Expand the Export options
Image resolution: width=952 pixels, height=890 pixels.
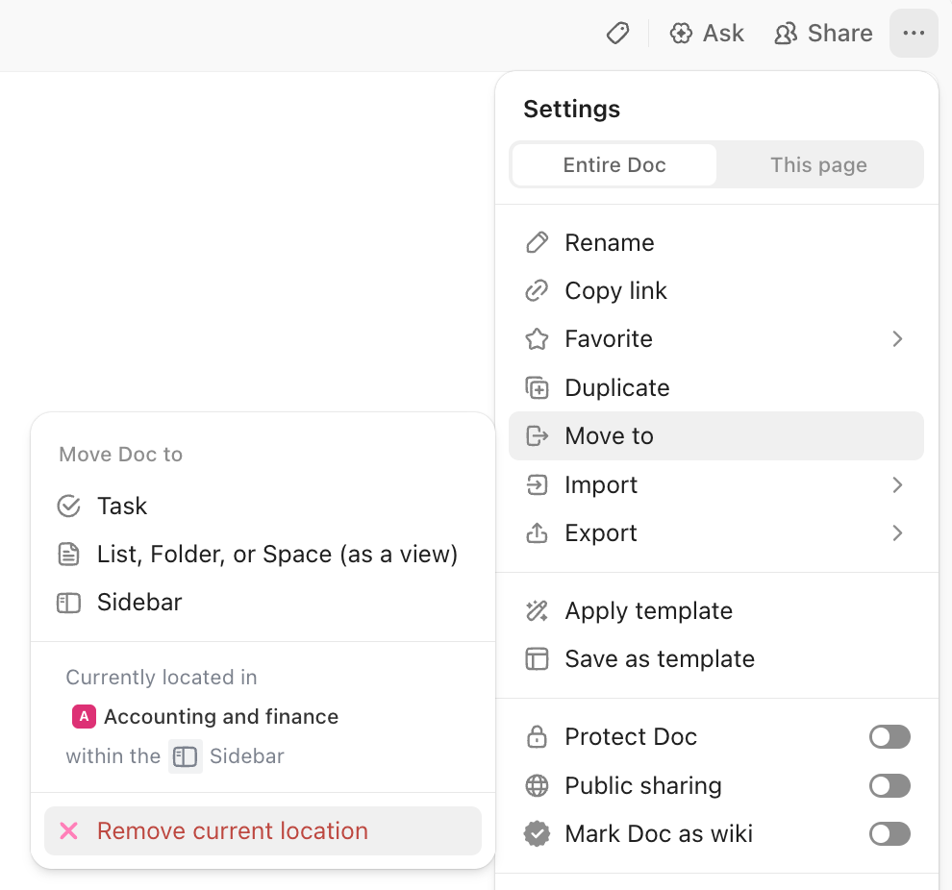click(x=897, y=532)
